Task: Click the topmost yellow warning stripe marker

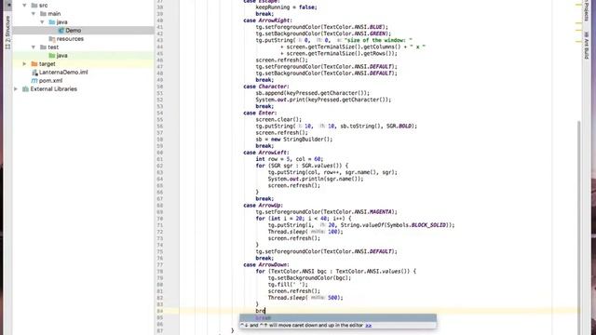Action: pos(578,4)
